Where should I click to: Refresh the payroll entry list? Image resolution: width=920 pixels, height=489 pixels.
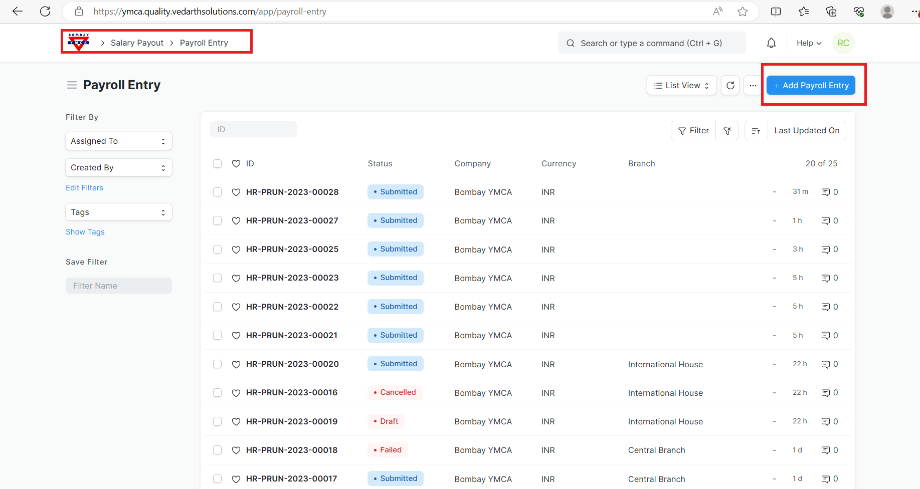click(730, 86)
